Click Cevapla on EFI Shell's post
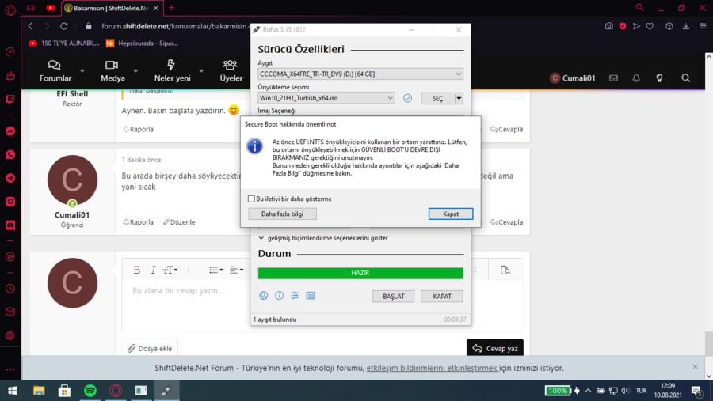Viewport: 713px width, 401px height. click(x=506, y=130)
